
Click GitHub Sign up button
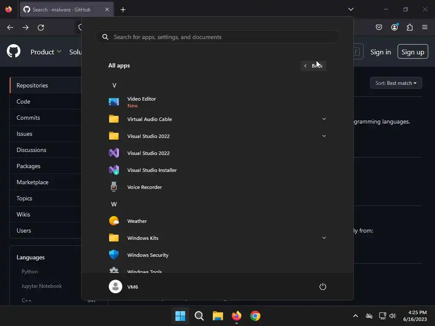click(412, 51)
